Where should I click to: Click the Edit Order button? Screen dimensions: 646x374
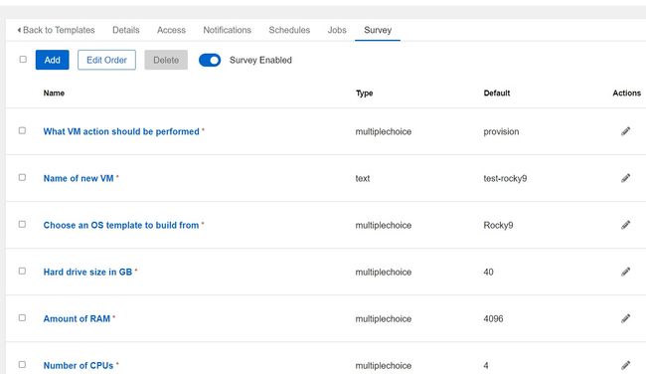[106, 60]
